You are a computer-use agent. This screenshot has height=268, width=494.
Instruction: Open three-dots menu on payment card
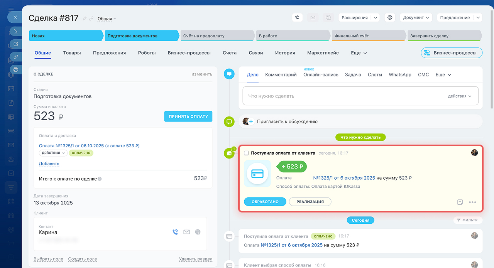[x=472, y=202]
